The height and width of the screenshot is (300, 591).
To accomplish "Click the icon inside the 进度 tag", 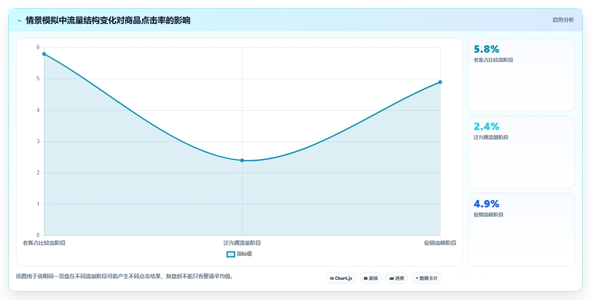I will (392, 279).
